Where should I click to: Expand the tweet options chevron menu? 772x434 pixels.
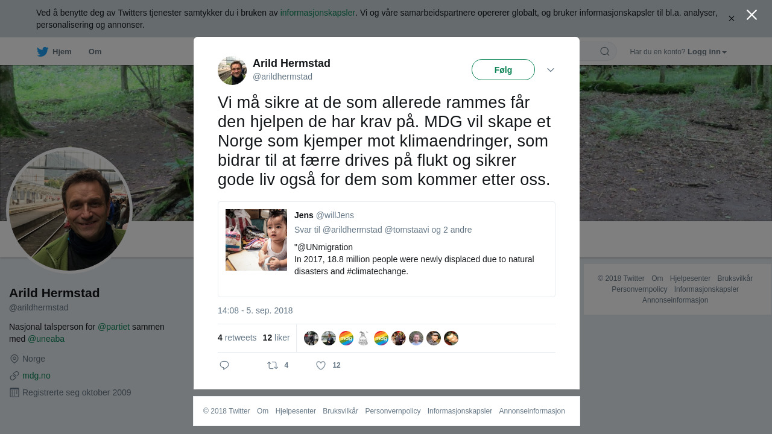[x=551, y=70]
